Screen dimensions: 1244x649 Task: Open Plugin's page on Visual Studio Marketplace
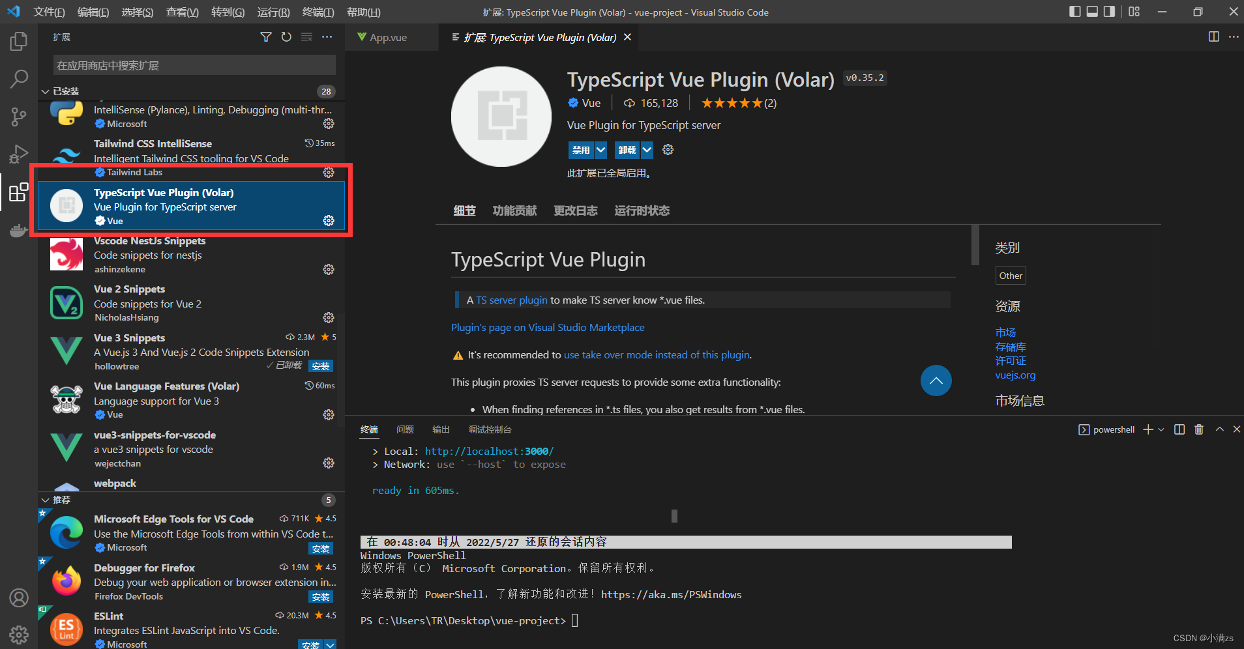[548, 328]
